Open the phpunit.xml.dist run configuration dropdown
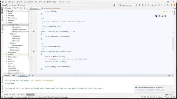The width and height of the screenshot is (177, 99). (x=127, y=5)
